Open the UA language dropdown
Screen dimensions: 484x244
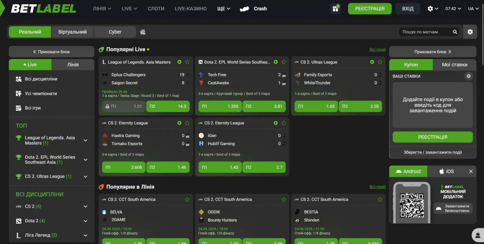473,9
